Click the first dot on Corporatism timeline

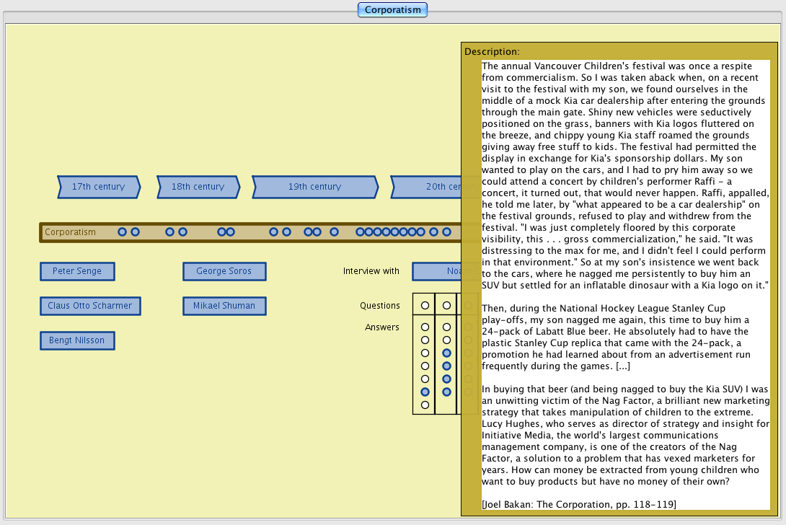(123, 232)
